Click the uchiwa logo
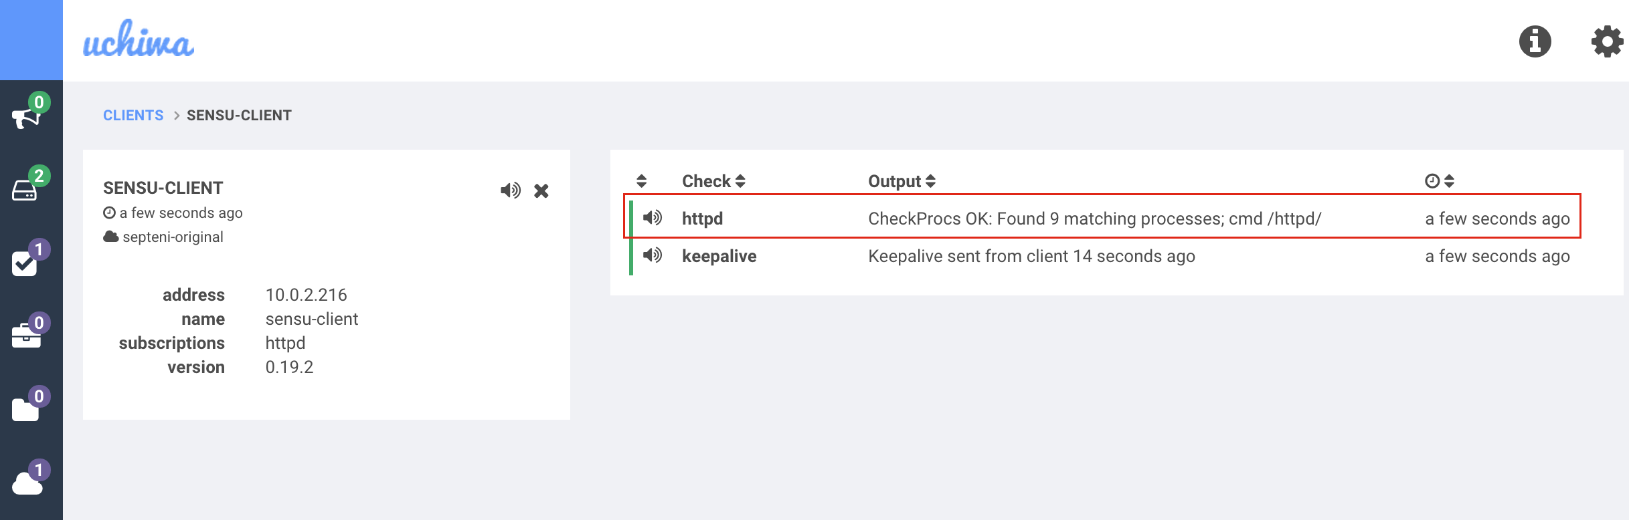Screen dimensions: 1629x520 (139, 40)
